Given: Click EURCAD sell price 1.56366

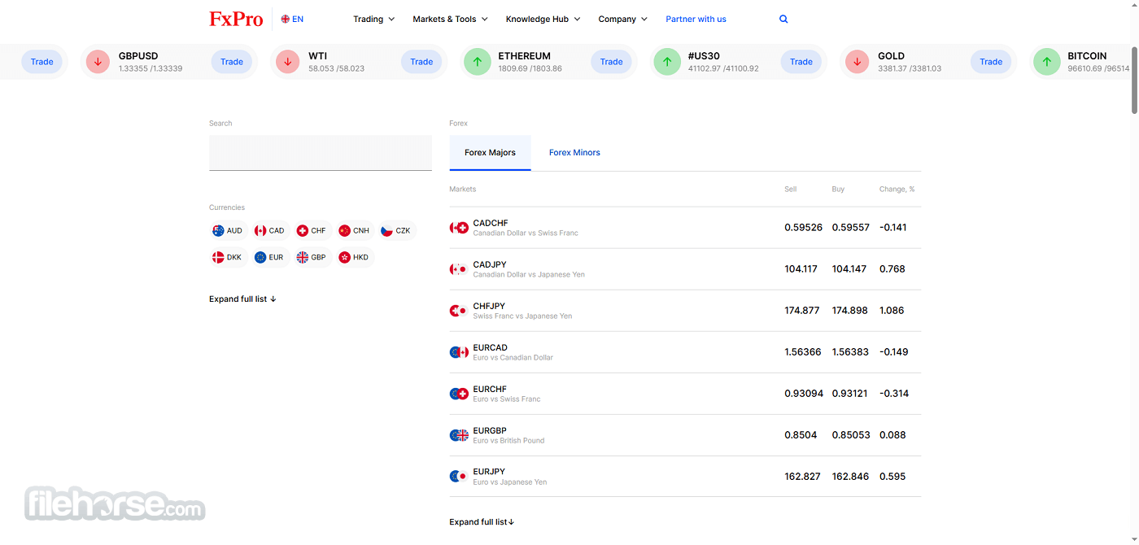Looking at the screenshot, I should 803,352.
